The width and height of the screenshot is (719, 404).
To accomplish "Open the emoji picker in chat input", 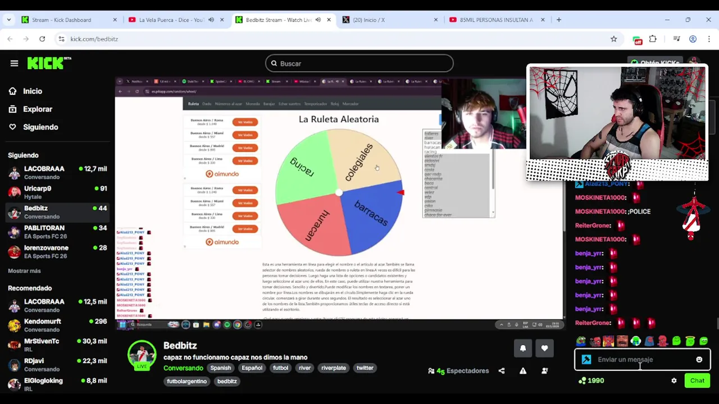I will point(699,360).
